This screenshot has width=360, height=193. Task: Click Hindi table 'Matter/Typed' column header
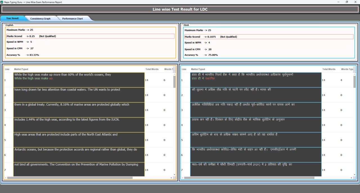(x=198, y=69)
